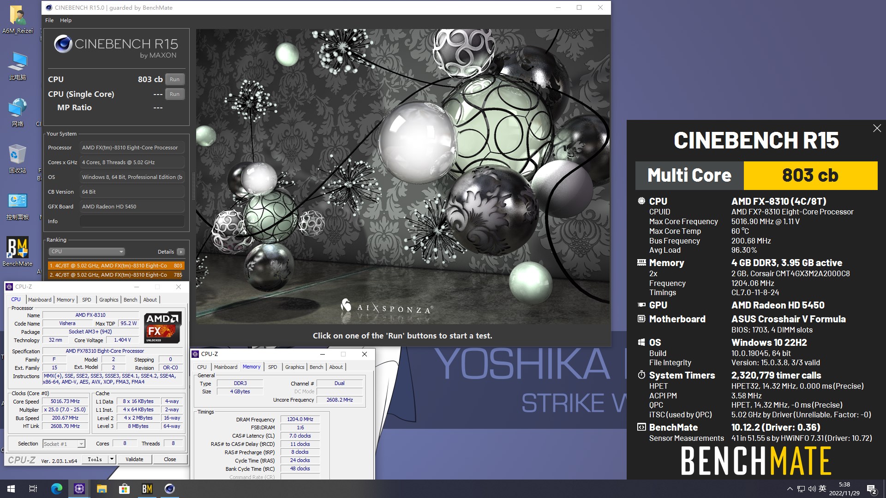This screenshot has width=886, height=498.
Task: Open the network icon in system tray
Action: click(x=801, y=489)
